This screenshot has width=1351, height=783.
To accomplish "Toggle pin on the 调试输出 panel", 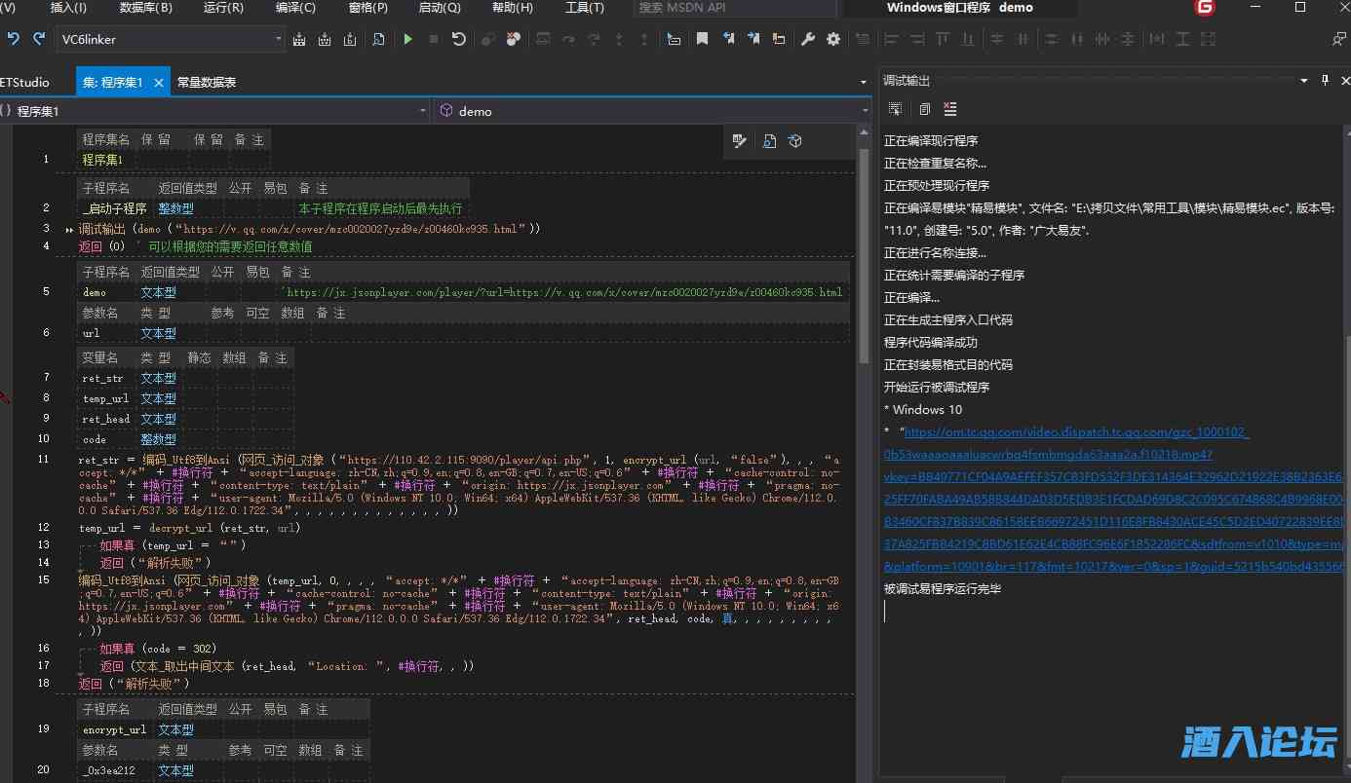I will click(x=1325, y=81).
